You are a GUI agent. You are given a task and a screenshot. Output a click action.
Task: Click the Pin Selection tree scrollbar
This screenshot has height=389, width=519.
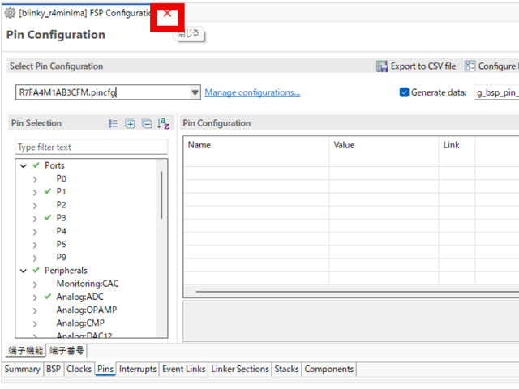point(161,195)
